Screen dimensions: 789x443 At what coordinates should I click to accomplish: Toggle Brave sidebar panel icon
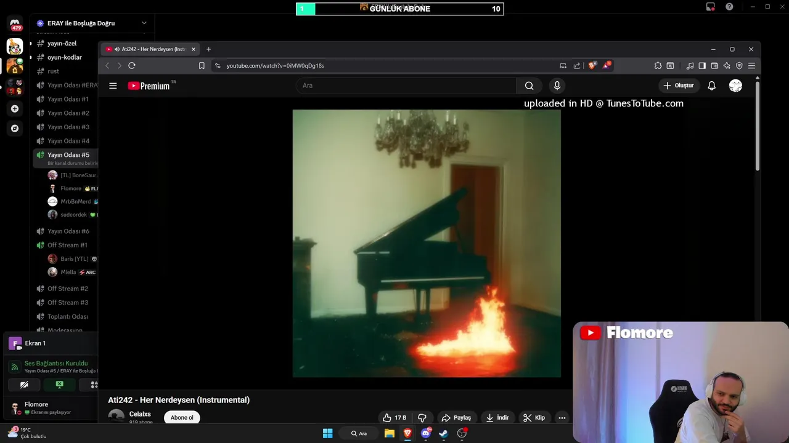click(702, 65)
